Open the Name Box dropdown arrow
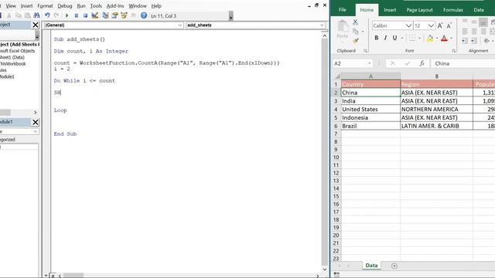 tap(369, 63)
